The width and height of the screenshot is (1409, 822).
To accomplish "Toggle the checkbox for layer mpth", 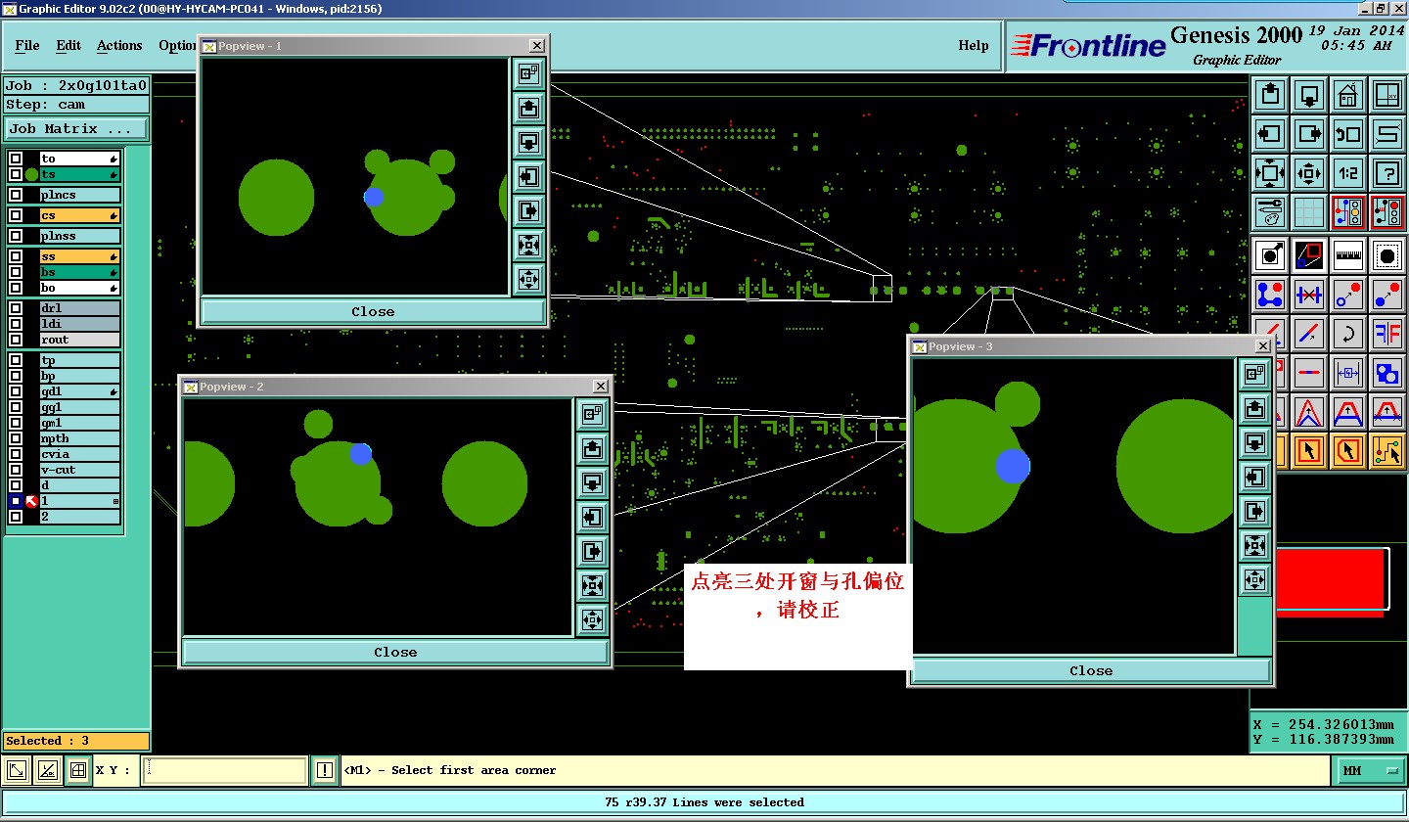I will 16,438.
